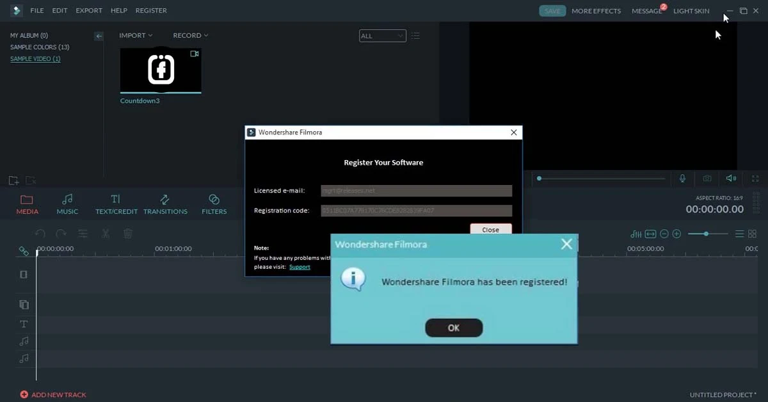The image size is (768, 402).
Task: Click the Redo icon
Action: pyautogui.click(x=61, y=234)
